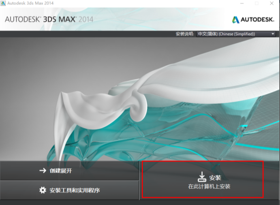Minimize the installer window
This screenshot has height=205, width=280.
pyautogui.click(x=242, y=3)
